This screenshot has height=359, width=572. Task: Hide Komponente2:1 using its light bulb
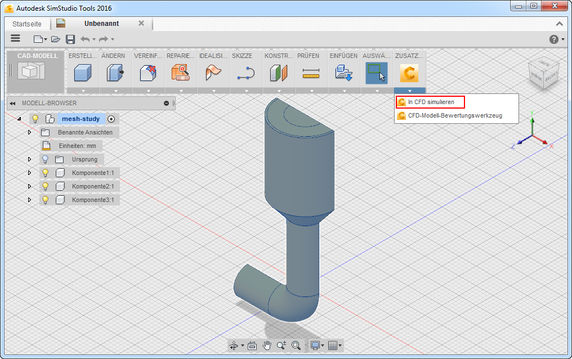(45, 186)
